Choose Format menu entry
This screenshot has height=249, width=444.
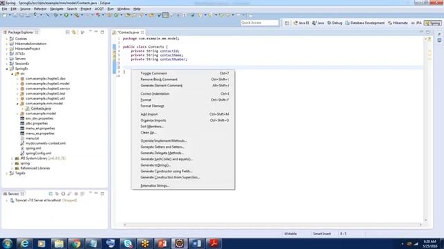[x=183, y=100]
